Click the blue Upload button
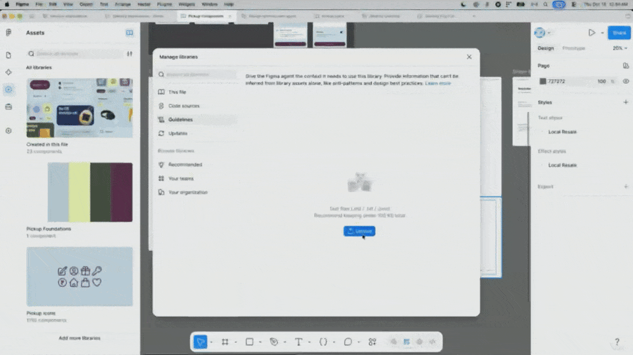 (359, 231)
